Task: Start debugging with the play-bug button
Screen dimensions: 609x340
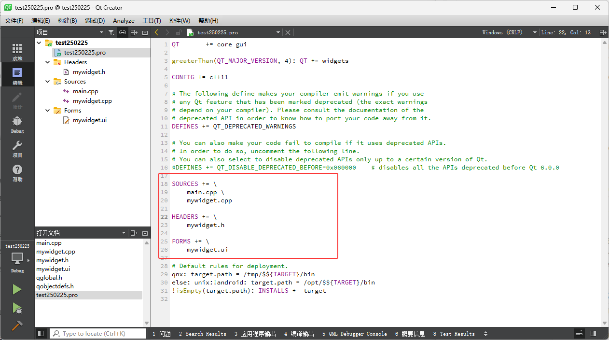Action: tap(17, 308)
